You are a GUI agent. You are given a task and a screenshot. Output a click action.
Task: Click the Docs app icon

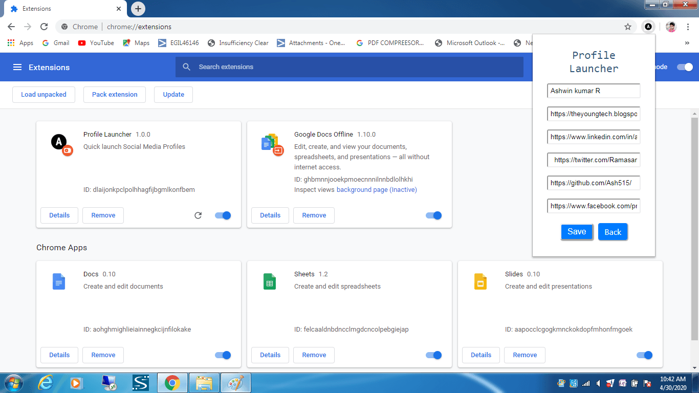click(x=59, y=281)
